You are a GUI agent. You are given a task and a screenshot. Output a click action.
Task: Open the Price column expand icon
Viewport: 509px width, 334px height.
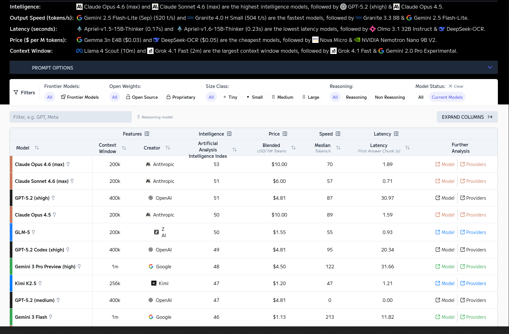[x=285, y=134]
